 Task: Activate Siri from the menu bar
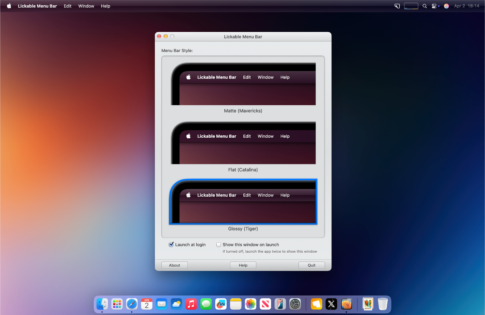point(446,6)
